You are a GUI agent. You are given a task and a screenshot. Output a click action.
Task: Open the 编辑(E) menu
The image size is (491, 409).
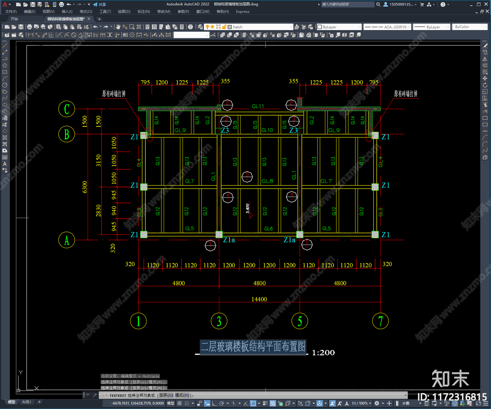point(29,12)
